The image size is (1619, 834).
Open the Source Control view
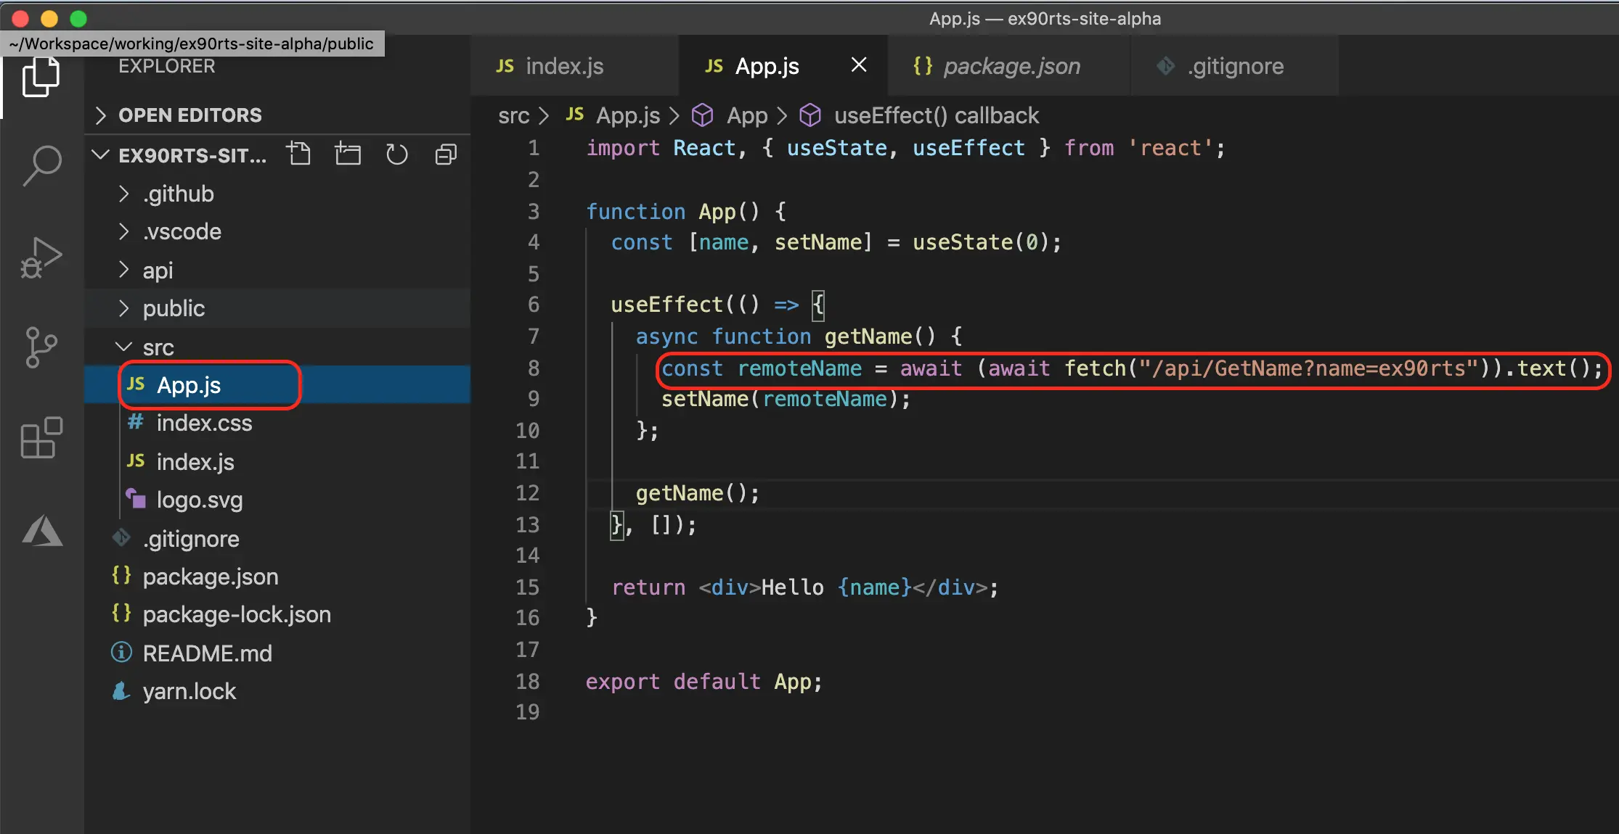pos(41,347)
